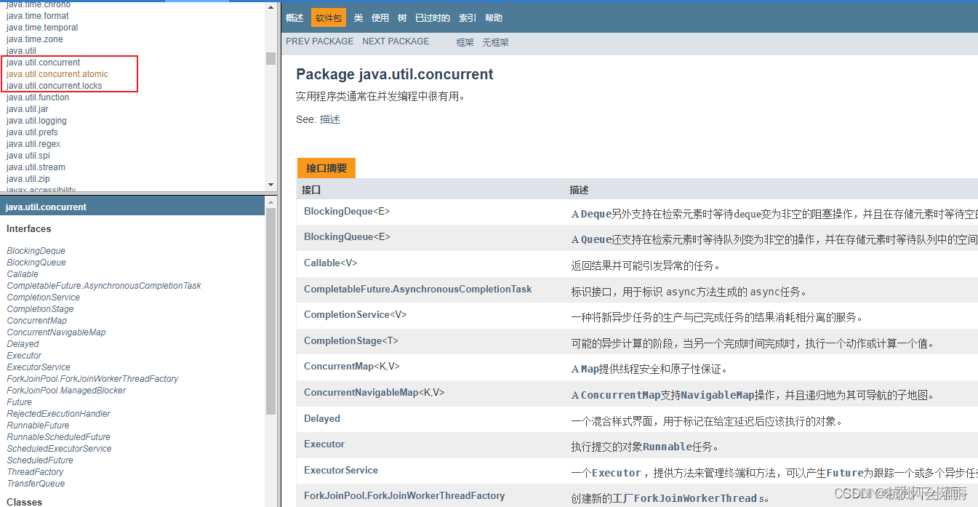
Task: Open java.util.concurrent.locks package
Action: click(55, 86)
